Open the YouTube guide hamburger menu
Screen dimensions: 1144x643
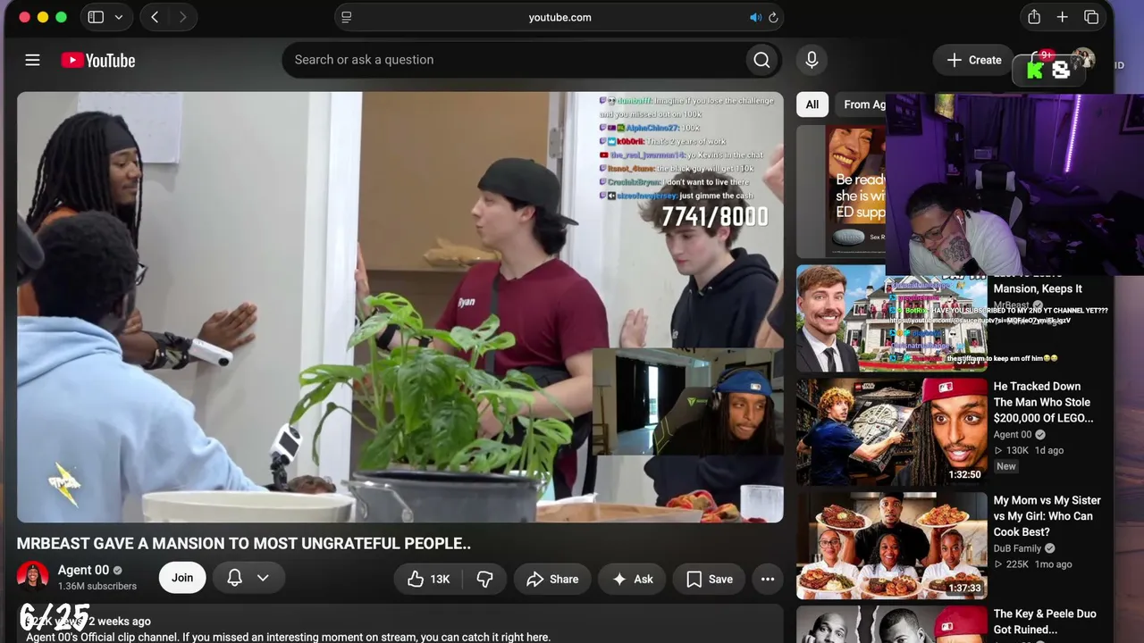click(32, 60)
